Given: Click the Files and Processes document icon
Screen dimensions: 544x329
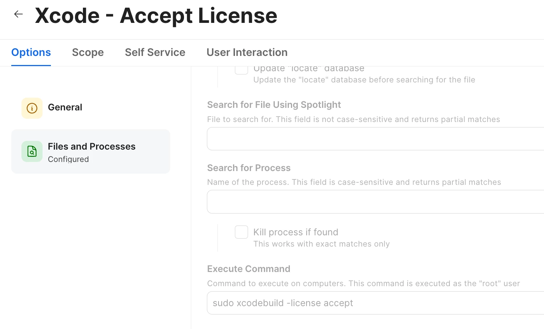Looking at the screenshot, I should (32, 151).
